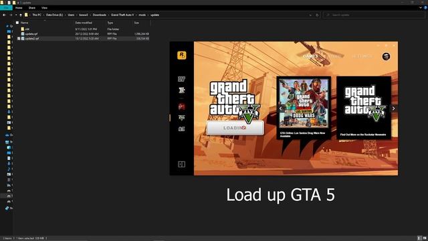
Task: Expand chevron after mods breadcrumb
Action: [x=148, y=15]
